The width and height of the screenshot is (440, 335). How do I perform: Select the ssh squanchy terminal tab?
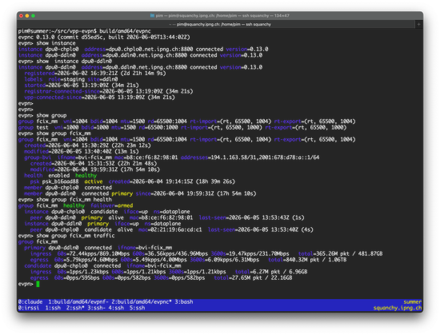[x=220, y=25]
